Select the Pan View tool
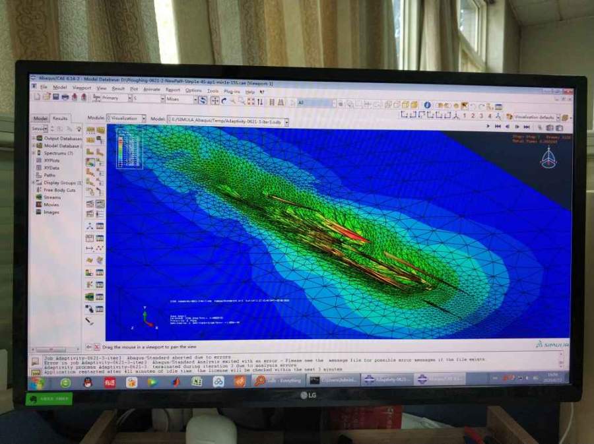 pyautogui.click(x=214, y=101)
